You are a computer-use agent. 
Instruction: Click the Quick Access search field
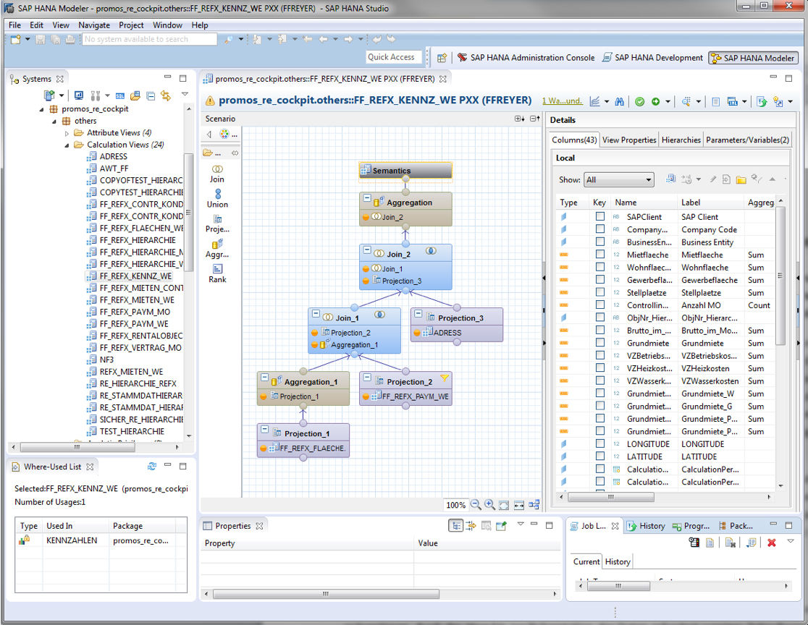tap(395, 57)
